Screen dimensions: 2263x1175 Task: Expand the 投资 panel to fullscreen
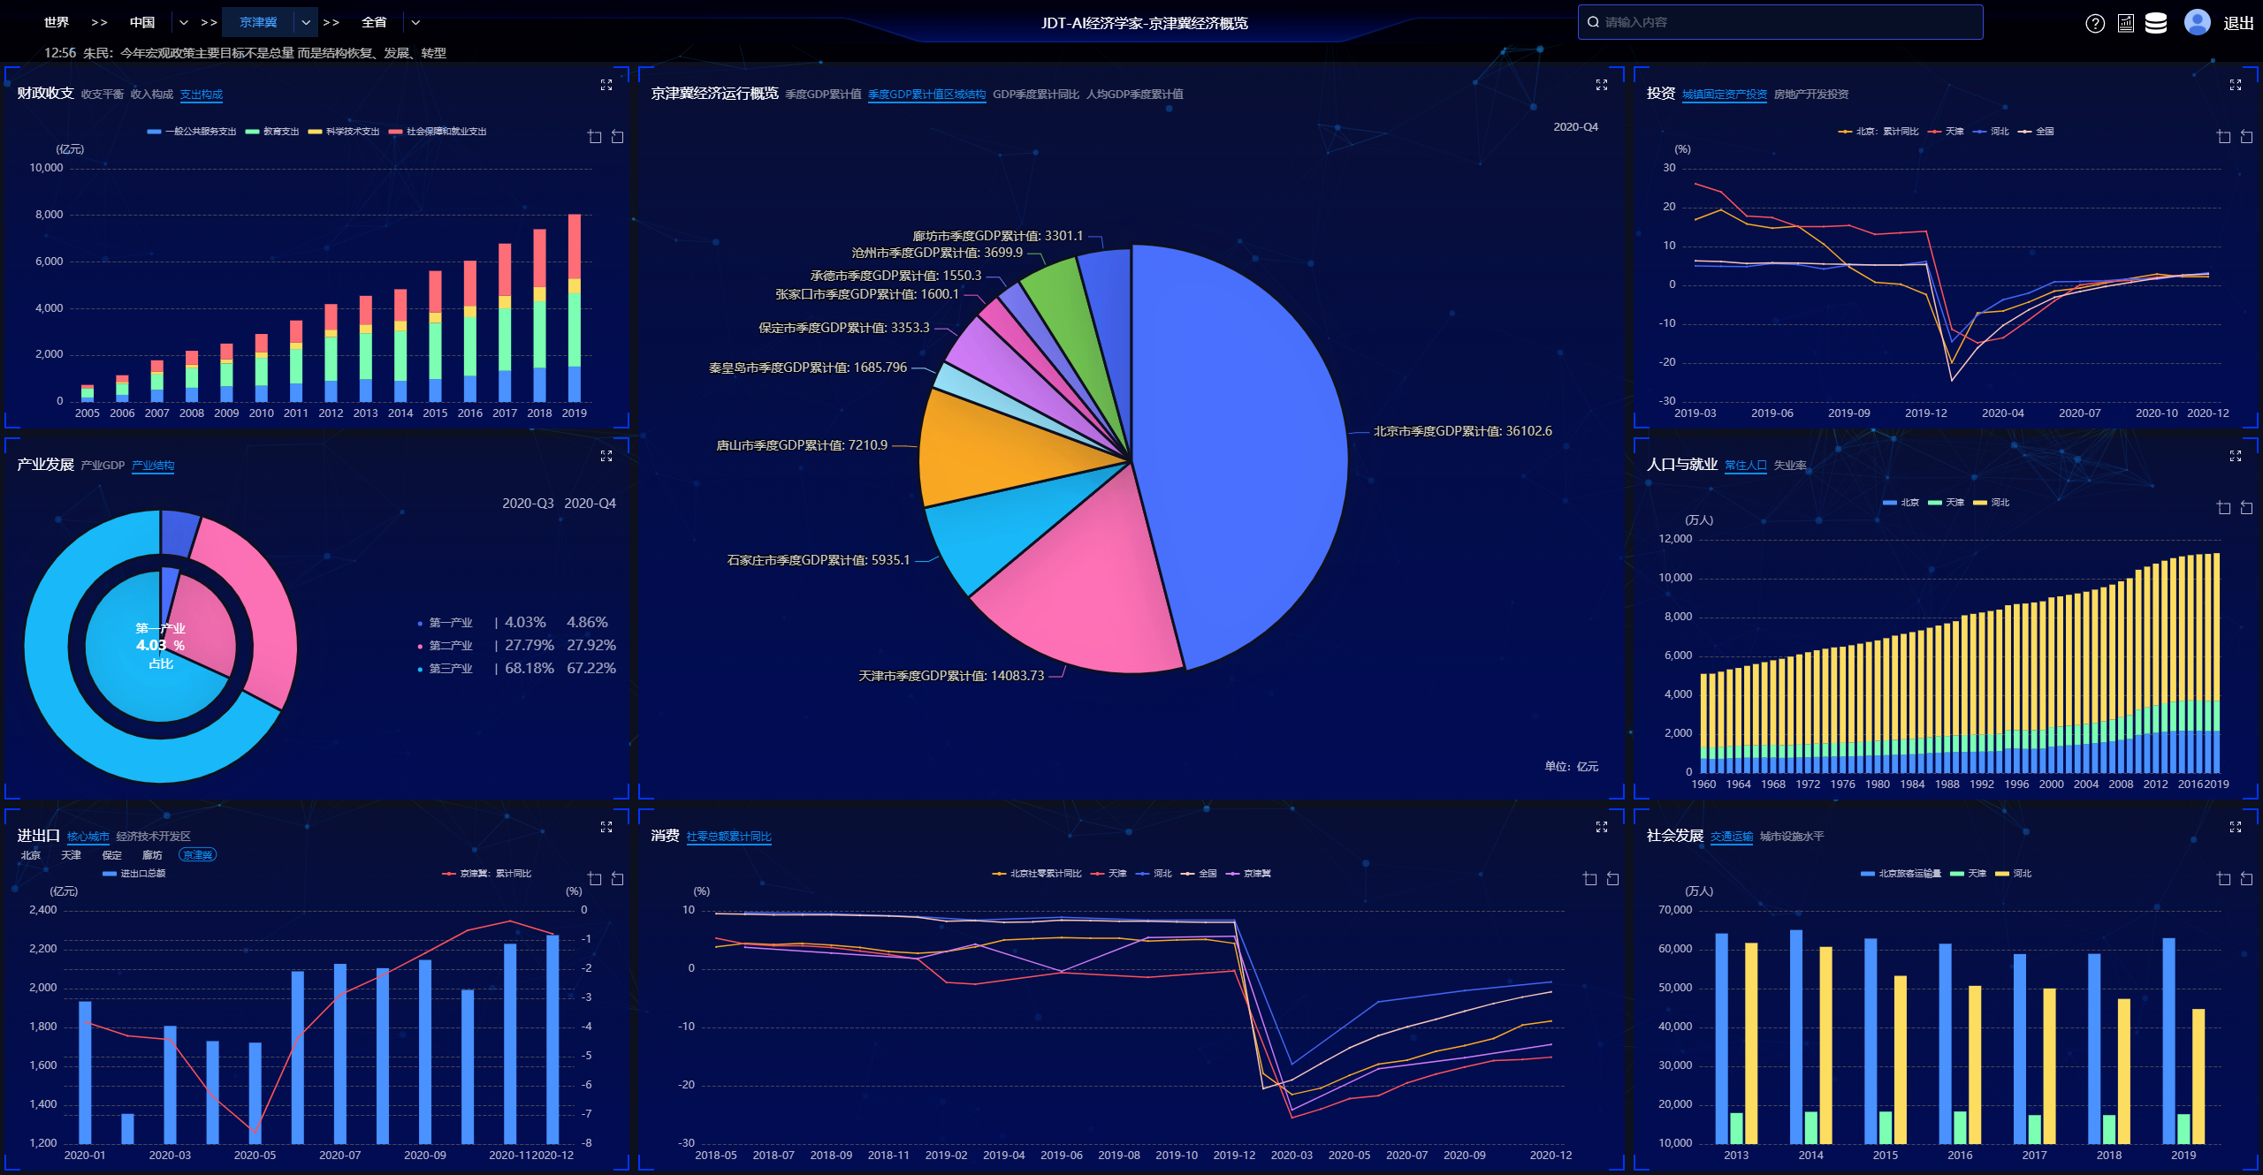(2236, 85)
